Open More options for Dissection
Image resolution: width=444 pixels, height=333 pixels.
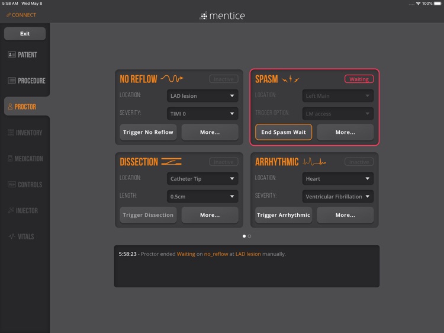tap(210, 215)
